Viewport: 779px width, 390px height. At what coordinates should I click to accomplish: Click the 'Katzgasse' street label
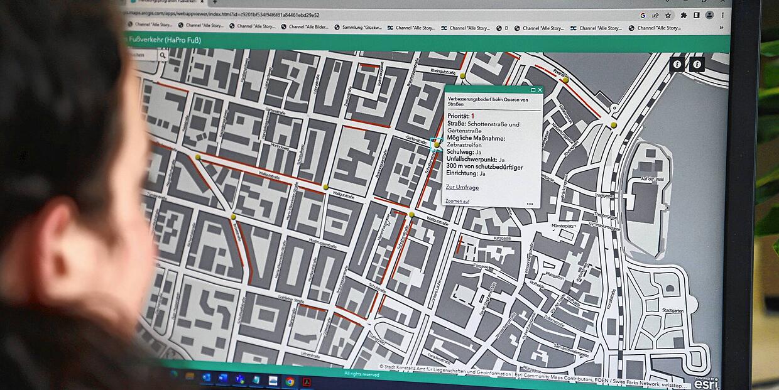pos(503,238)
